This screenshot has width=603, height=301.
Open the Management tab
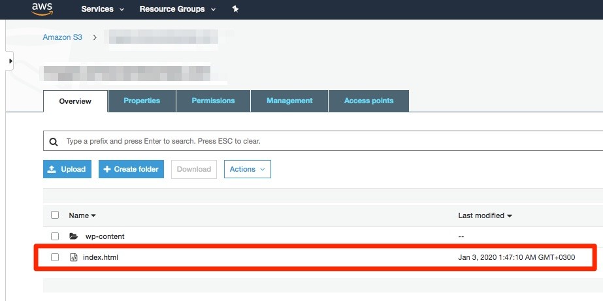pos(289,101)
